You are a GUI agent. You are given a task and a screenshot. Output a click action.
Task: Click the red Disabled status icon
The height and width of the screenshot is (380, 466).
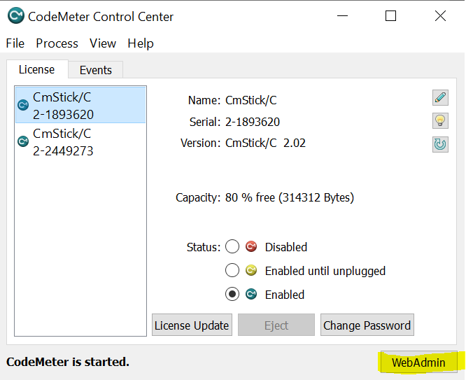(251, 246)
